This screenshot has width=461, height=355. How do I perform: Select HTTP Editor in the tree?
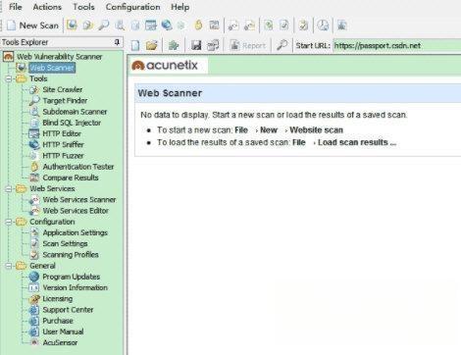[62, 133]
